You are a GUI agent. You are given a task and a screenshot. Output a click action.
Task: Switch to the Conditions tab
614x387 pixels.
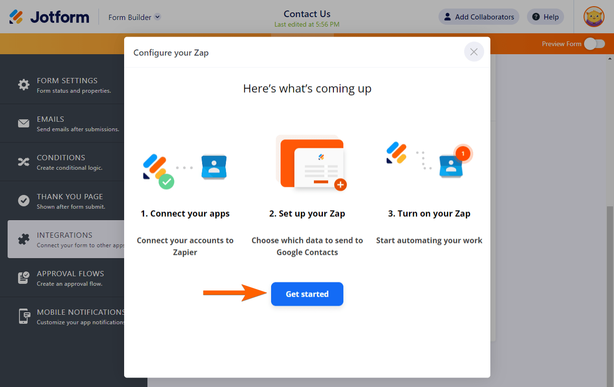(76, 162)
